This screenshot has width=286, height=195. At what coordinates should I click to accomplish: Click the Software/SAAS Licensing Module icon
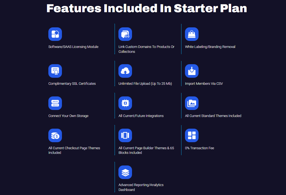[55, 34]
